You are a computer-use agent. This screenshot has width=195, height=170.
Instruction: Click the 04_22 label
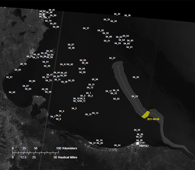tap(116, 99)
